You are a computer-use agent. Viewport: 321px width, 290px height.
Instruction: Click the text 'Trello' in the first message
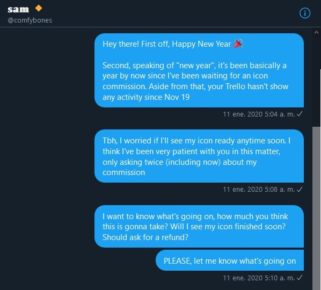coord(235,86)
